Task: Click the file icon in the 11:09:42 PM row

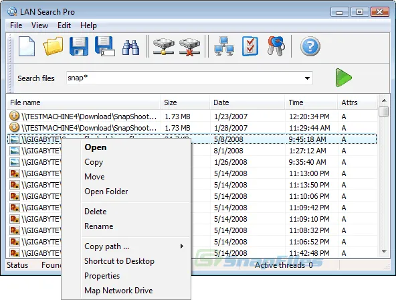Action: [15, 208]
